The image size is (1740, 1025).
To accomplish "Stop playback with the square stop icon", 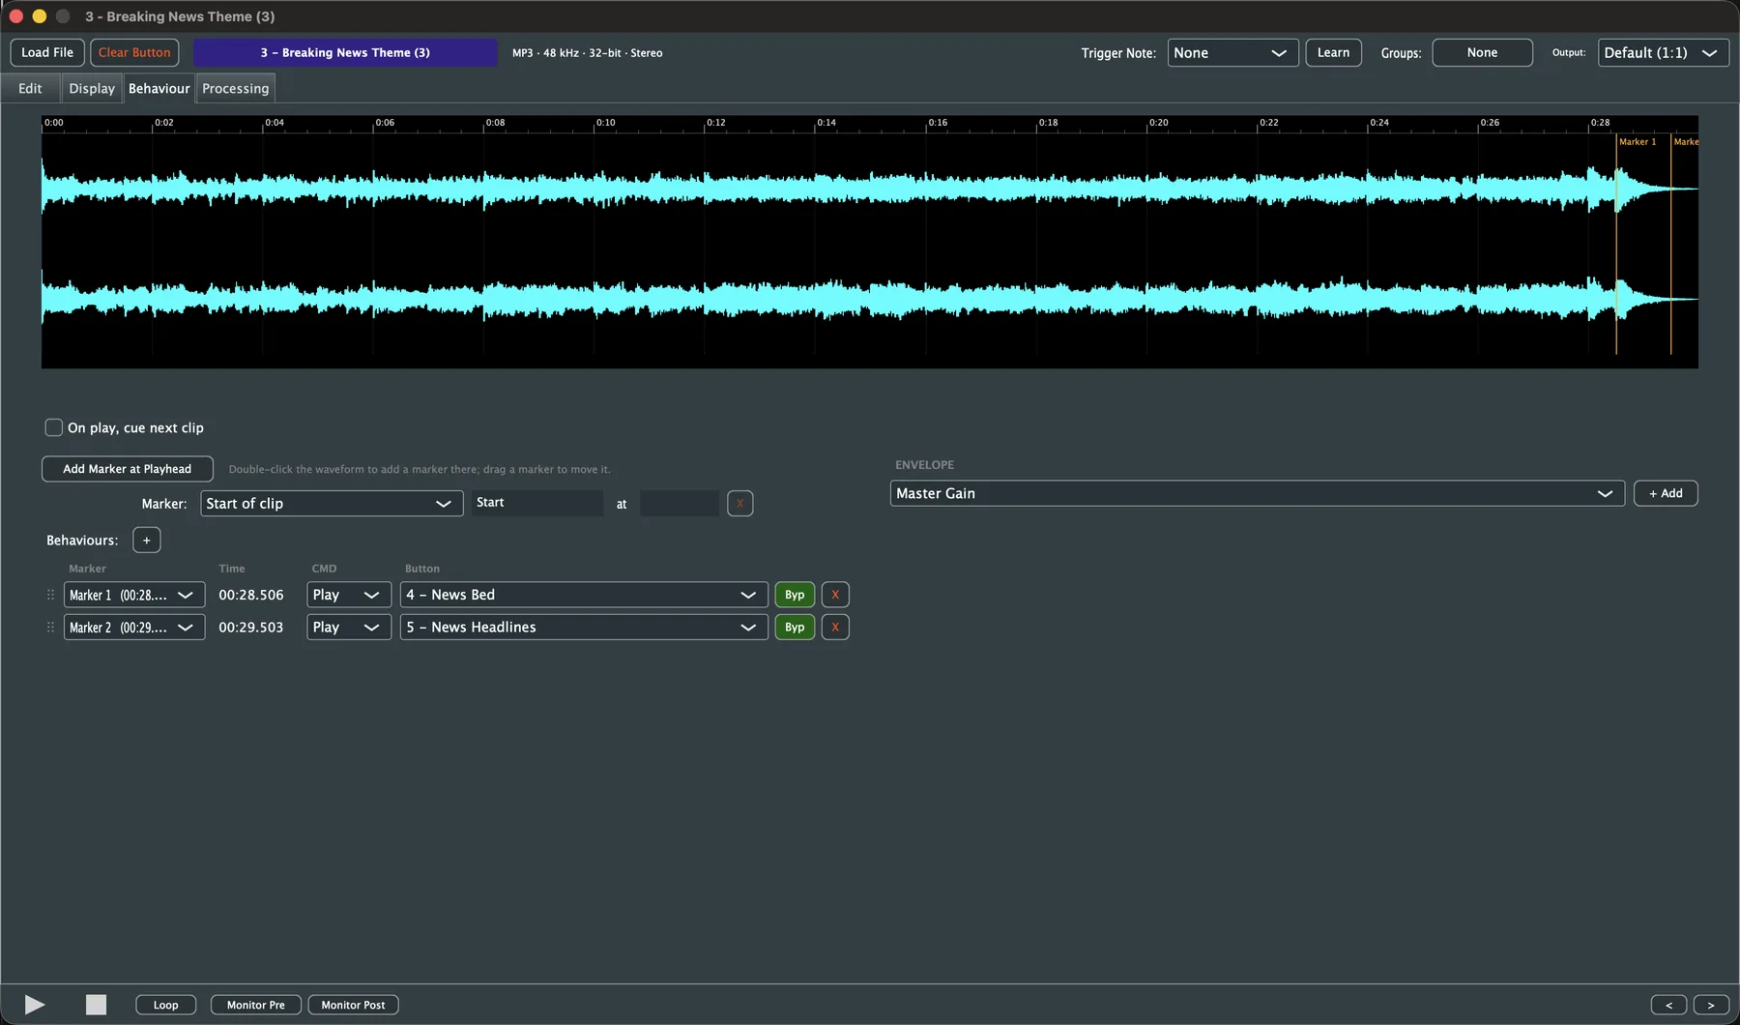I will point(96,1005).
